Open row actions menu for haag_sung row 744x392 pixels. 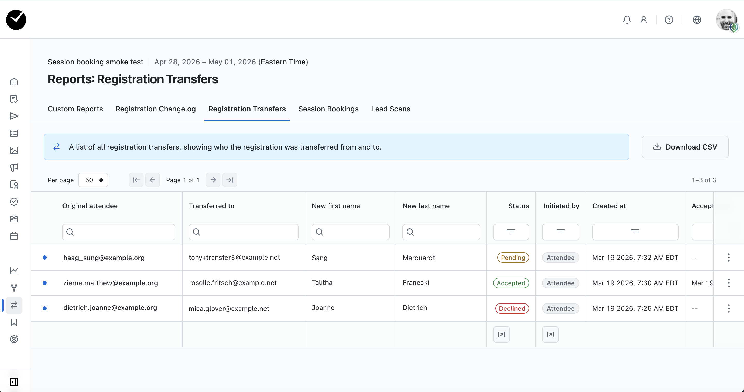click(x=729, y=258)
